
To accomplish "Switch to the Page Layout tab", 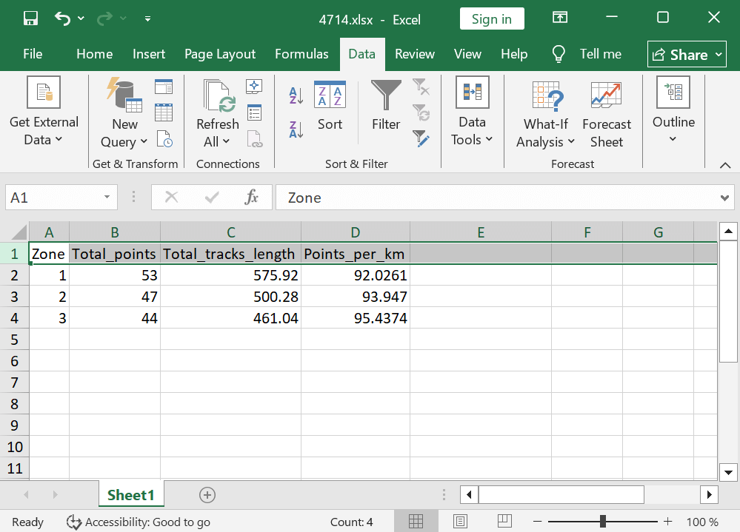I will coord(220,54).
